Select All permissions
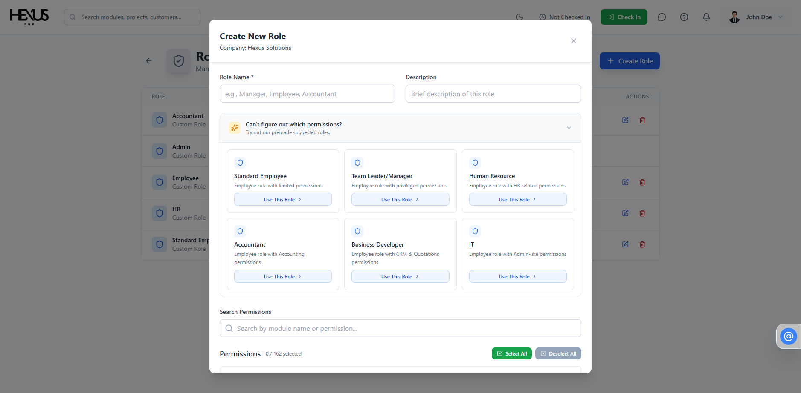Viewport: 801px width, 393px height. [x=512, y=353]
